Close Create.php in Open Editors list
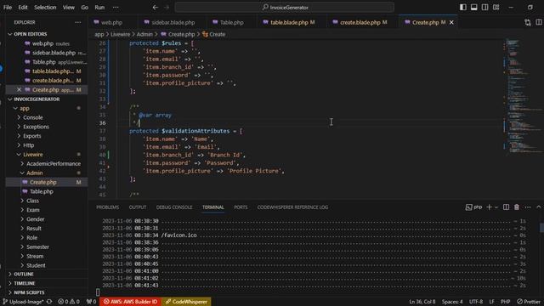Viewport: 544px width, 306px height. (x=19, y=90)
